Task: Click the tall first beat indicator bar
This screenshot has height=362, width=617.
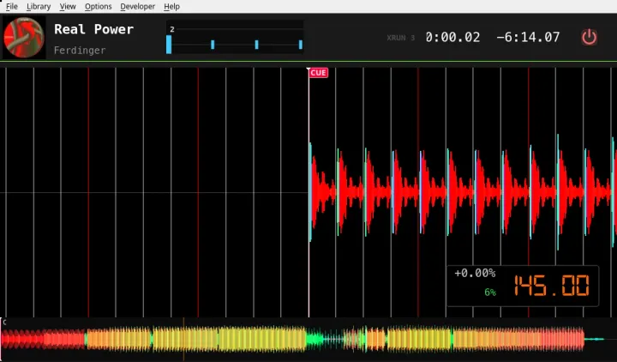Action: point(169,44)
